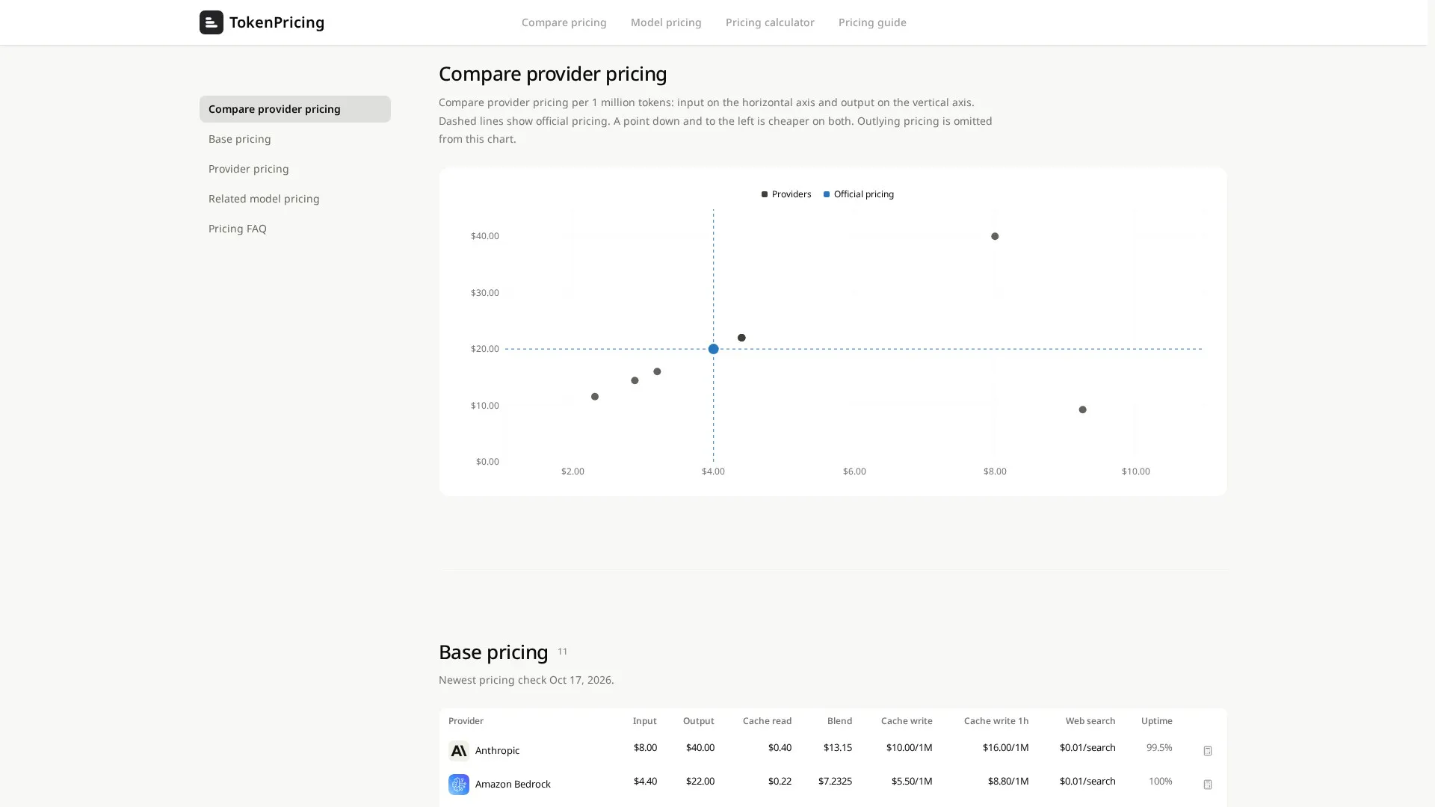Go to Base pricing sidebar link

(x=239, y=139)
